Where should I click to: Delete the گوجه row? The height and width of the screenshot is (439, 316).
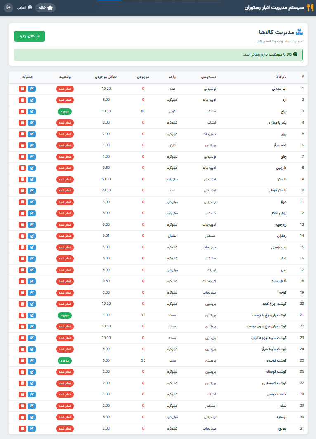(x=22, y=292)
